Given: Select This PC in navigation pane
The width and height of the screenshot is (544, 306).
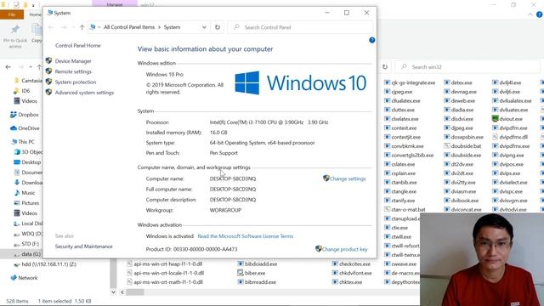Looking at the screenshot, I should (23, 142).
